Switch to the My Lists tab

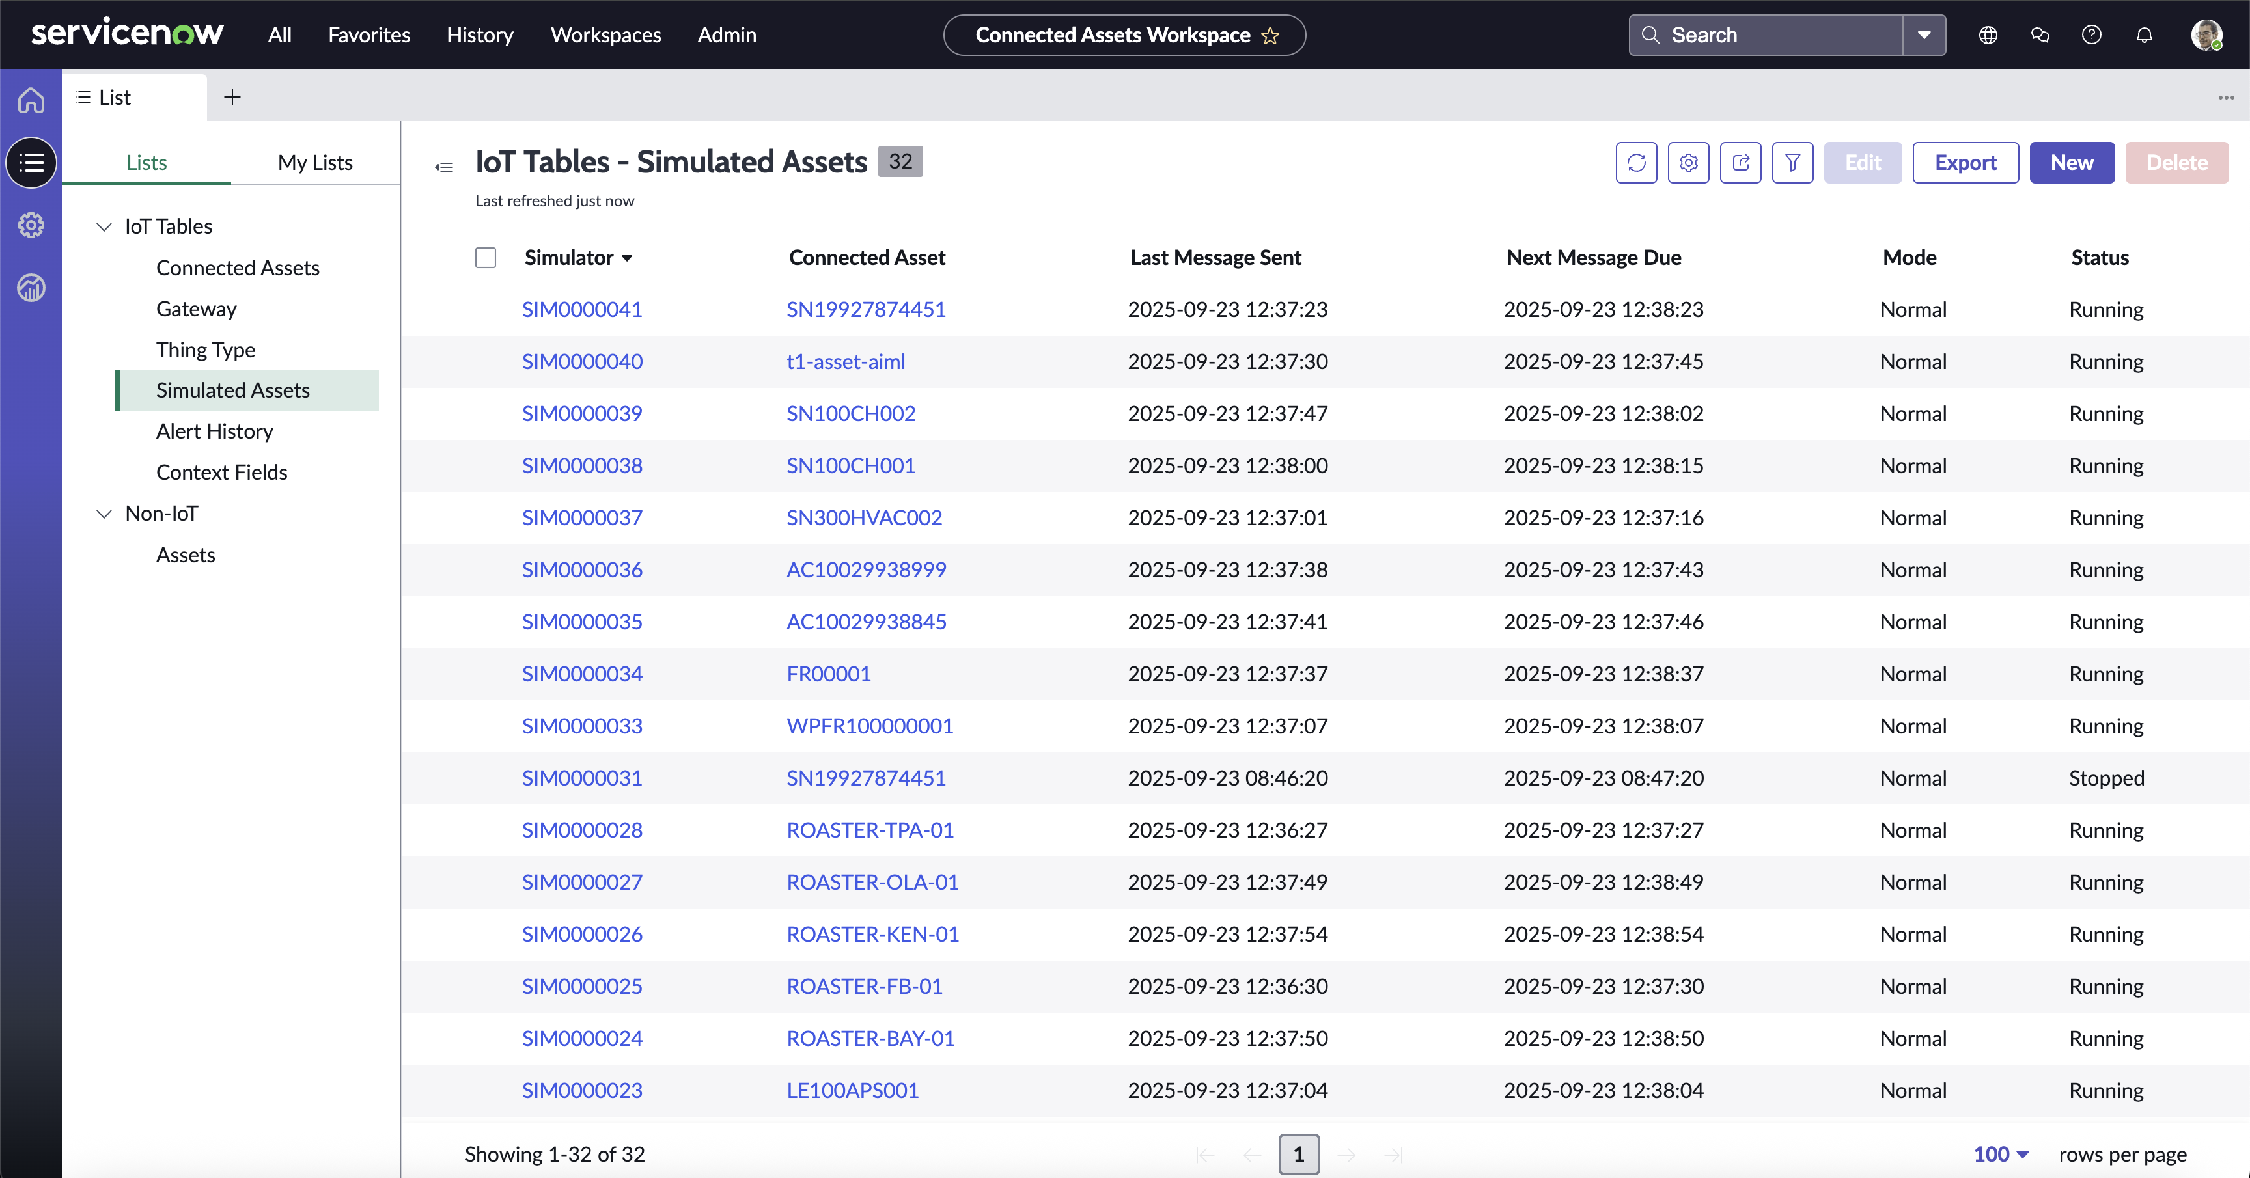pyautogui.click(x=315, y=163)
